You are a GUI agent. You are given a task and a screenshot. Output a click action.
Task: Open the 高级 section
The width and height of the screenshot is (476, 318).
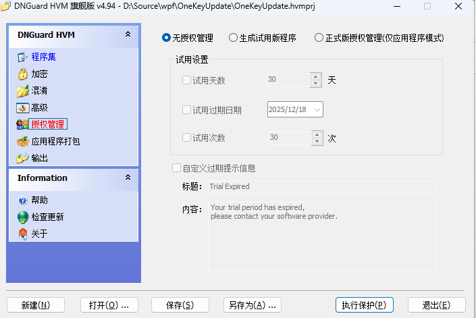(39, 108)
